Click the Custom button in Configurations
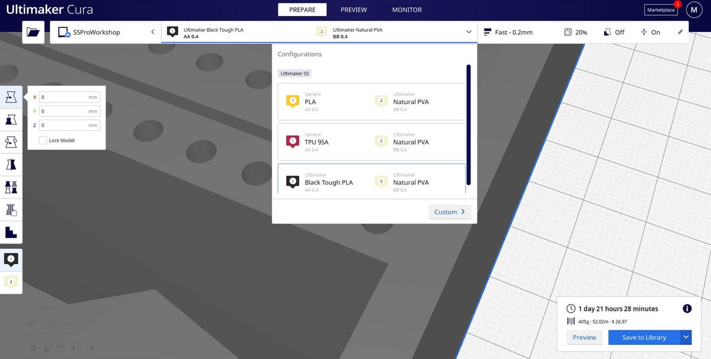The width and height of the screenshot is (711, 359). pos(449,211)
